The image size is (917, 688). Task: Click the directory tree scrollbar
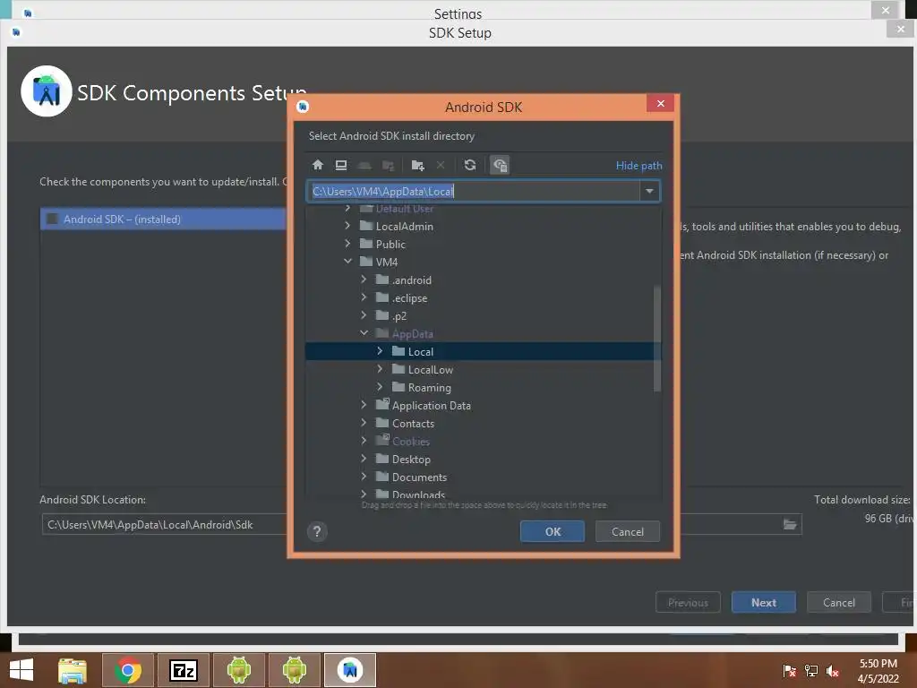click(x=656, y=338)
